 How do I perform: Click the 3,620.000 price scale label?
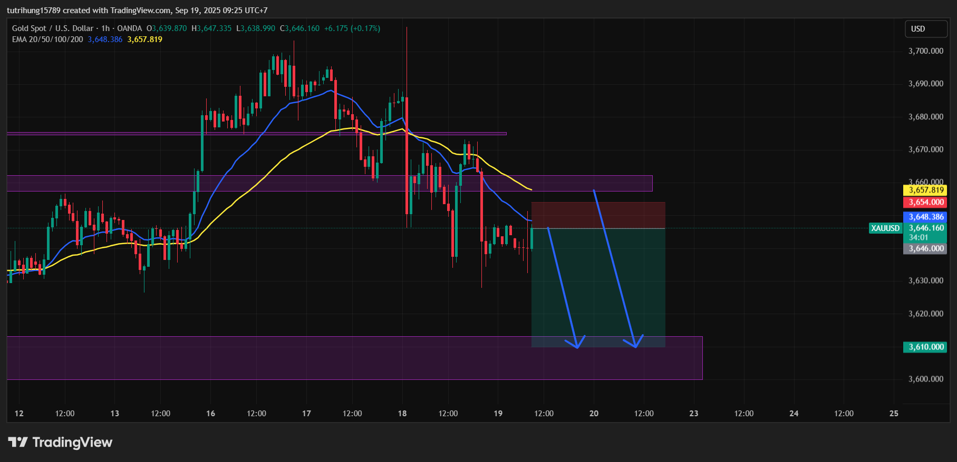point(926,314)
